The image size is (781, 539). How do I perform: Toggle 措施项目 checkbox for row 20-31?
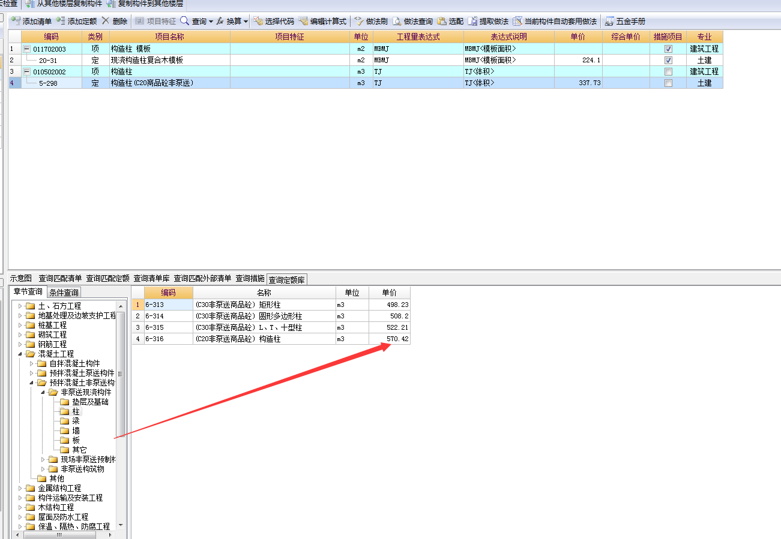pyautogui.click(x=668, y=60)
